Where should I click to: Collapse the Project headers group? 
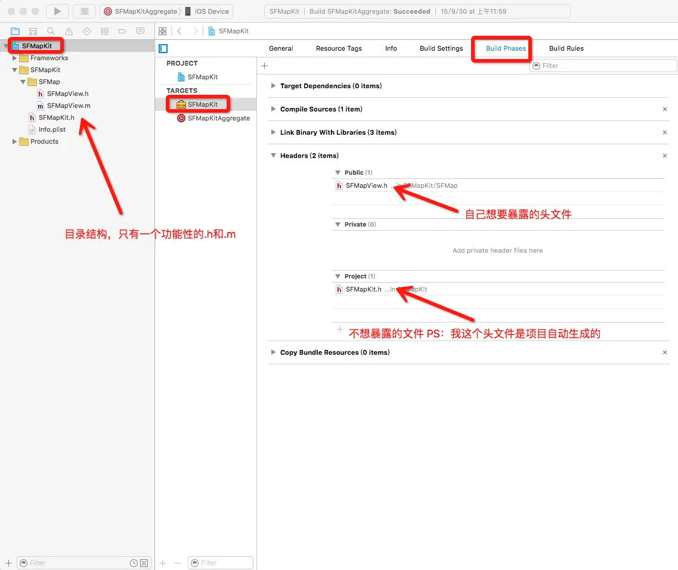click(338, 276)
